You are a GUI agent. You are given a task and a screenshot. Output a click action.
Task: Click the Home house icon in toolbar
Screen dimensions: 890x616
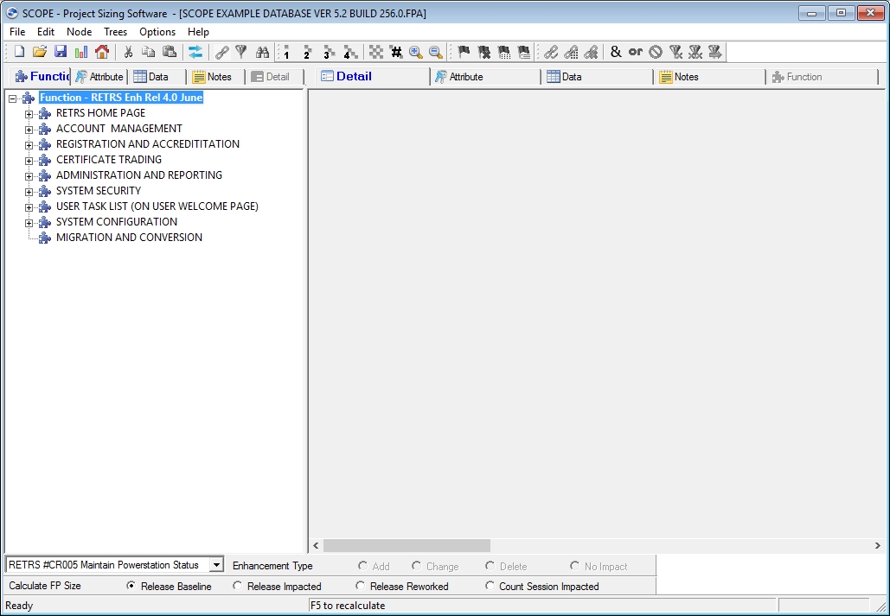coord(102,52)
